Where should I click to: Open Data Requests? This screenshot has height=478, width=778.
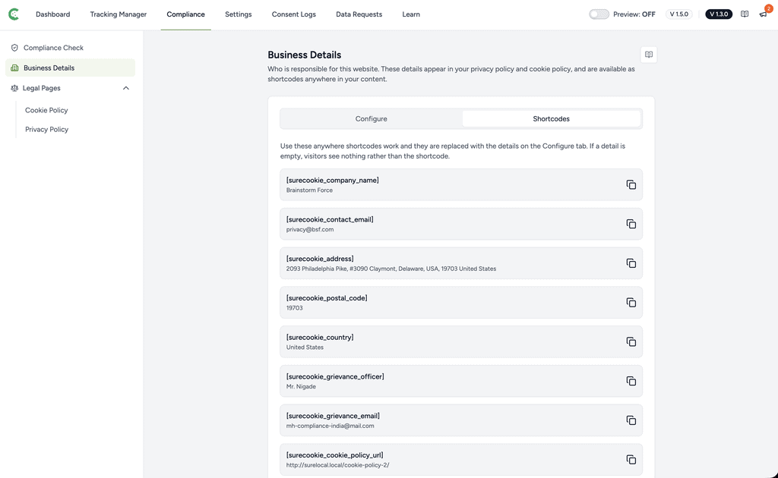click(x=359, y=14)
